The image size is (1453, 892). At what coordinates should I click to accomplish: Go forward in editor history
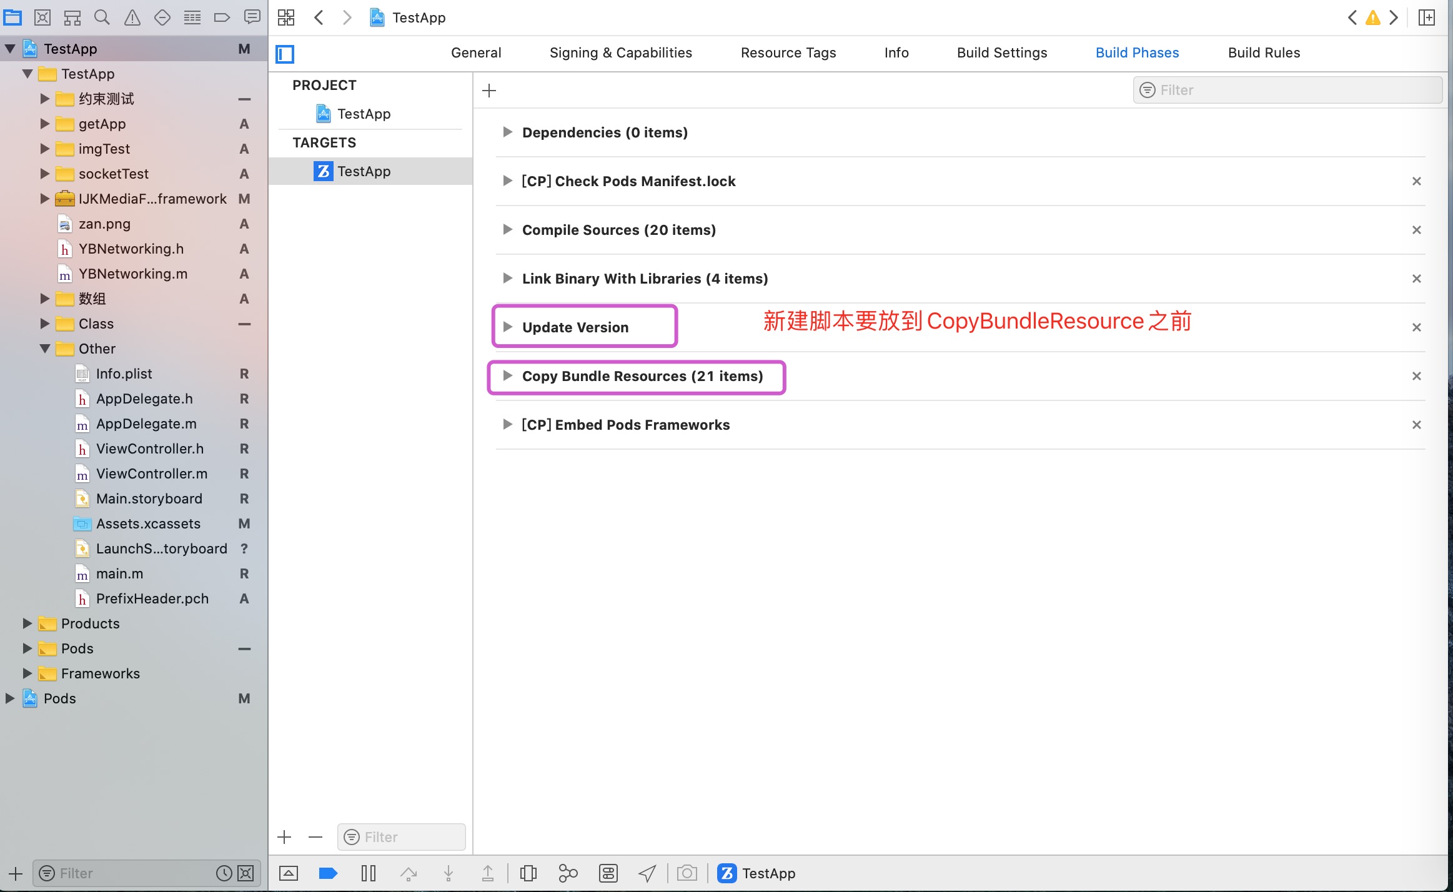click(x=347, y=17)
